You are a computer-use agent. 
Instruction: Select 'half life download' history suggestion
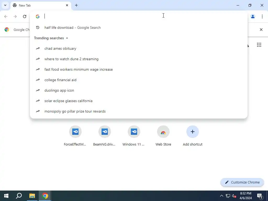pos(139,27)
